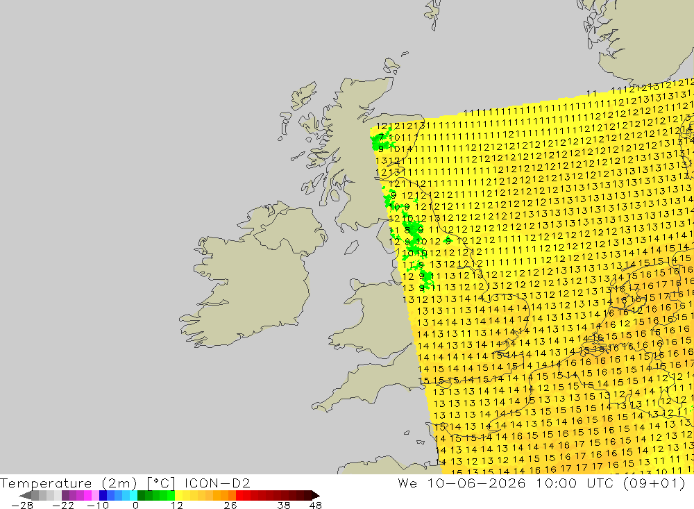Click the dark maroon right colorbar arrow
694x509 pixels.
click(x=315, y=495)
